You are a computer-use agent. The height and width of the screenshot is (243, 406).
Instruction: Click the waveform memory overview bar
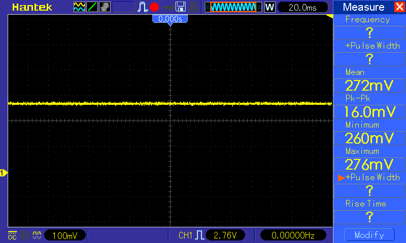click(x=233, y=7)
